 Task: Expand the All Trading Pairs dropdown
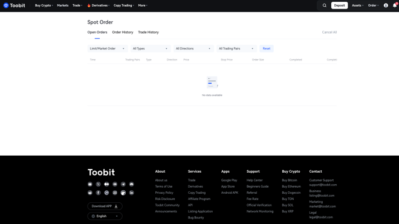point(236,48)
